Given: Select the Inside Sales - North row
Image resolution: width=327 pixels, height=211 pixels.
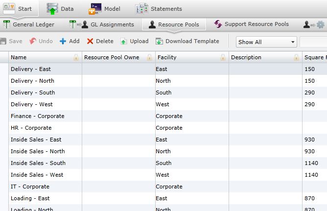Looking at the screenshot, I should point(38,151).
